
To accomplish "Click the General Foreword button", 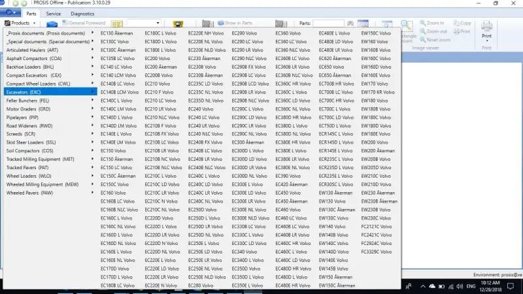I will pos(84,23).
